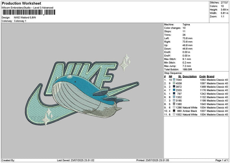Click 'Natural White' description in row 9
Screen dimensions: 230x163
tap(190, 108)
